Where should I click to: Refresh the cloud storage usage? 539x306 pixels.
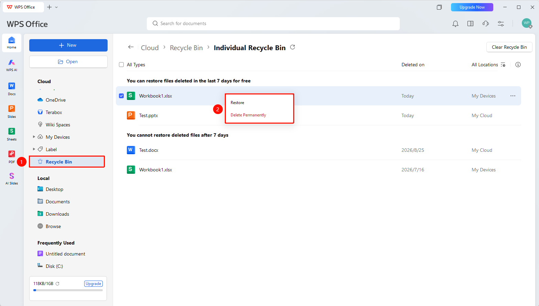tap(57, 284)
